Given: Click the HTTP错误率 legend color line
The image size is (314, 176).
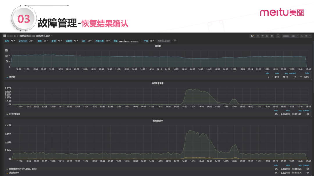Looking at the screenshot, I should pyautogui.click(x=7, y=114).
